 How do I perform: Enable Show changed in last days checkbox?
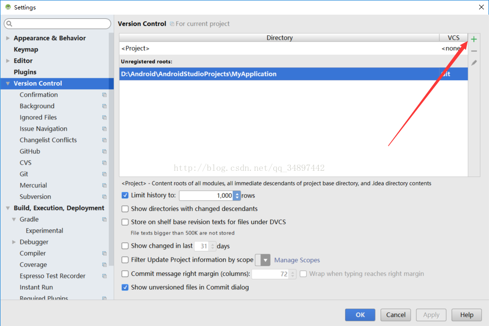(125, 246)
